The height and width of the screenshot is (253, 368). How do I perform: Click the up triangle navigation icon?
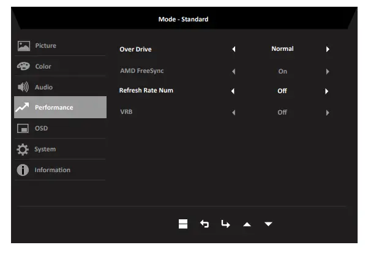247,224
